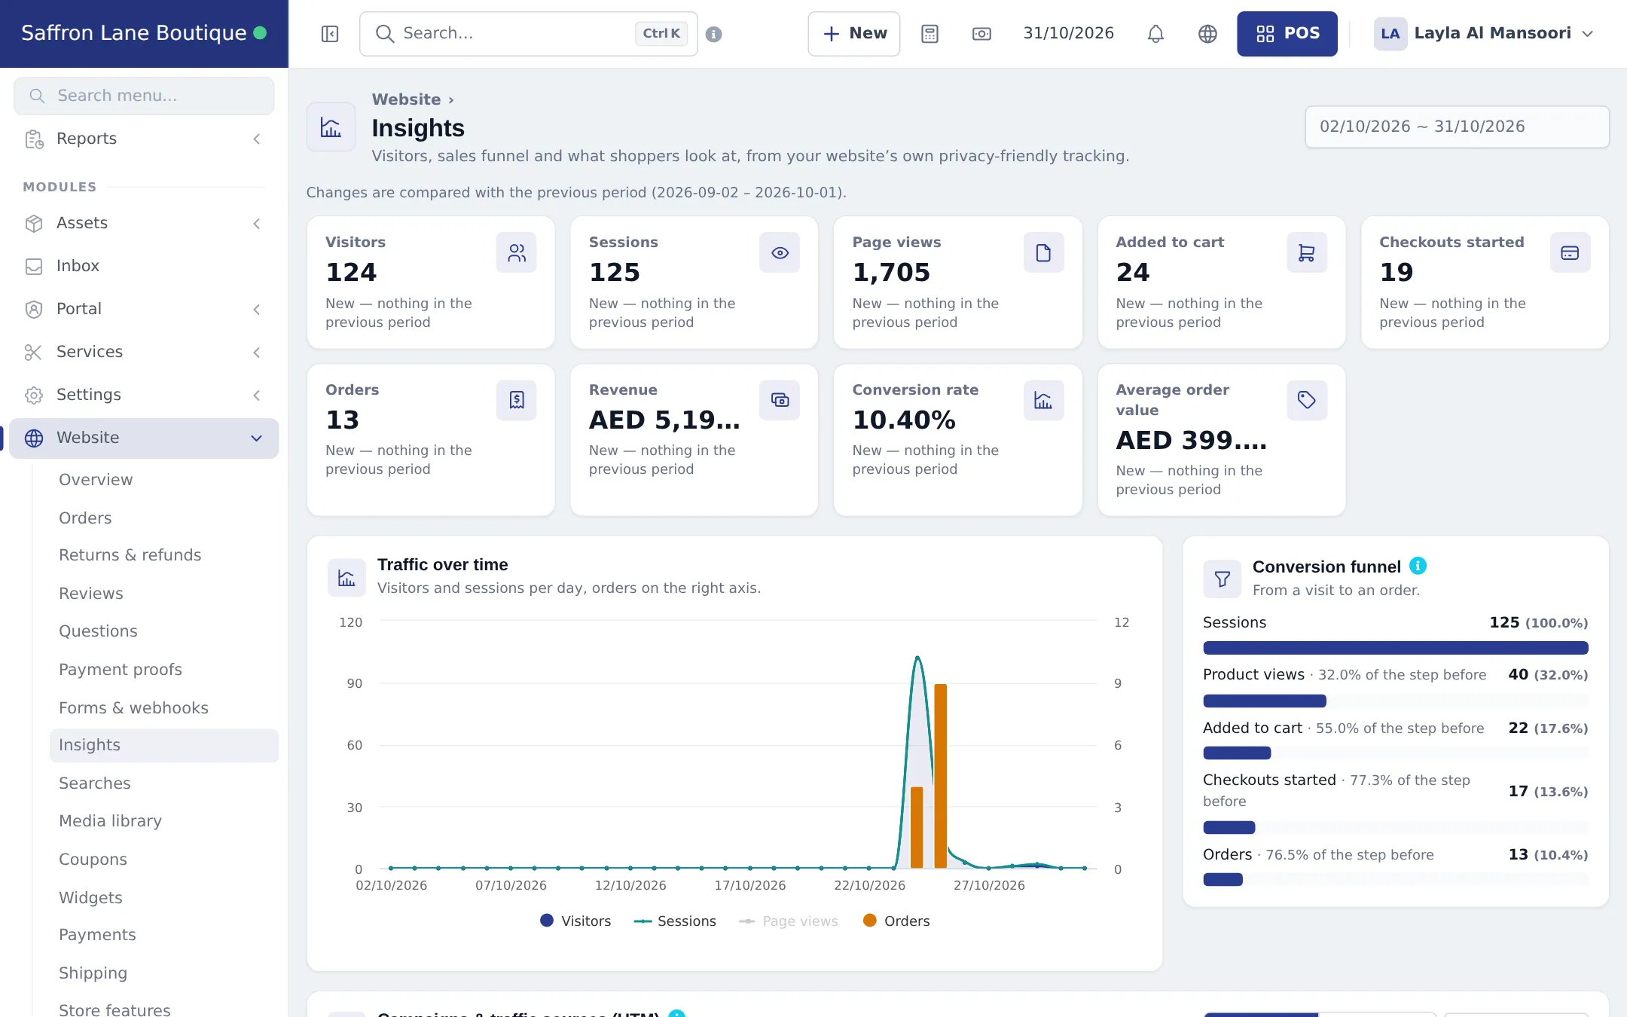This screenshot has height=1017, width=1627.
Task: Click the Added to cart icon
Action: 1307,253
